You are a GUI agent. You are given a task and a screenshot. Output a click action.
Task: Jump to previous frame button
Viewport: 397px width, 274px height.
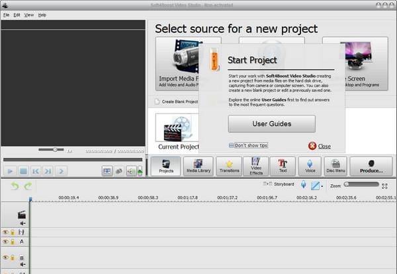(x=36, y=171)
